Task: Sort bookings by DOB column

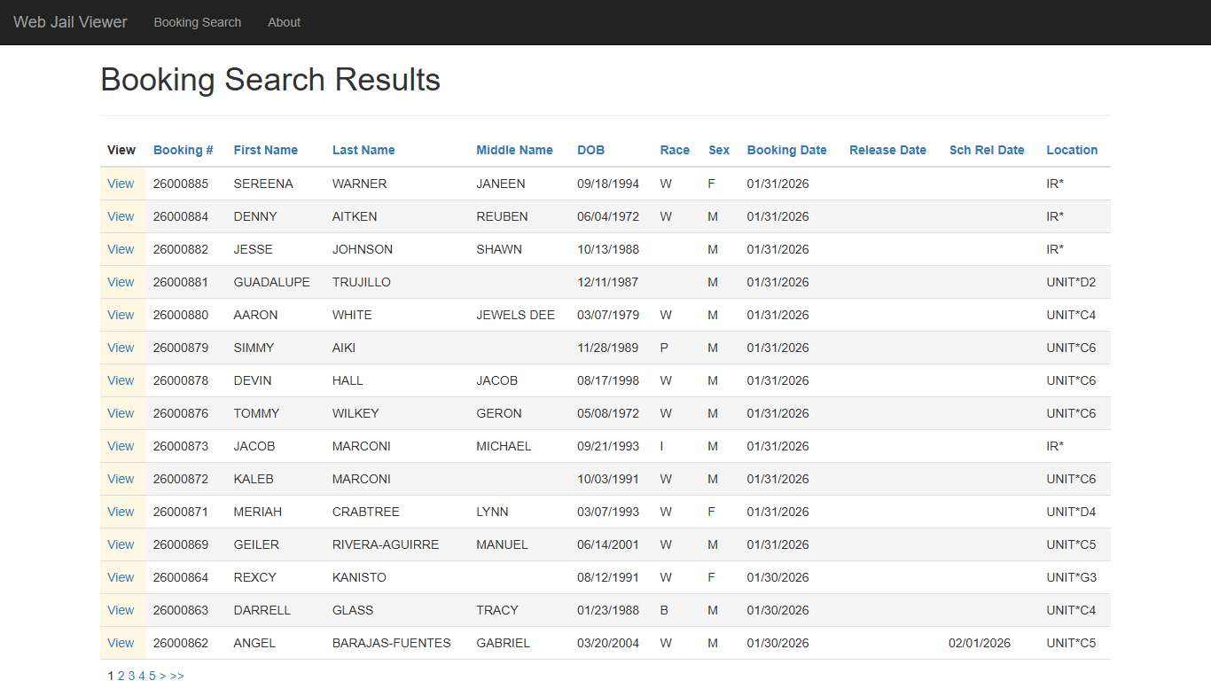Action: 590,150
